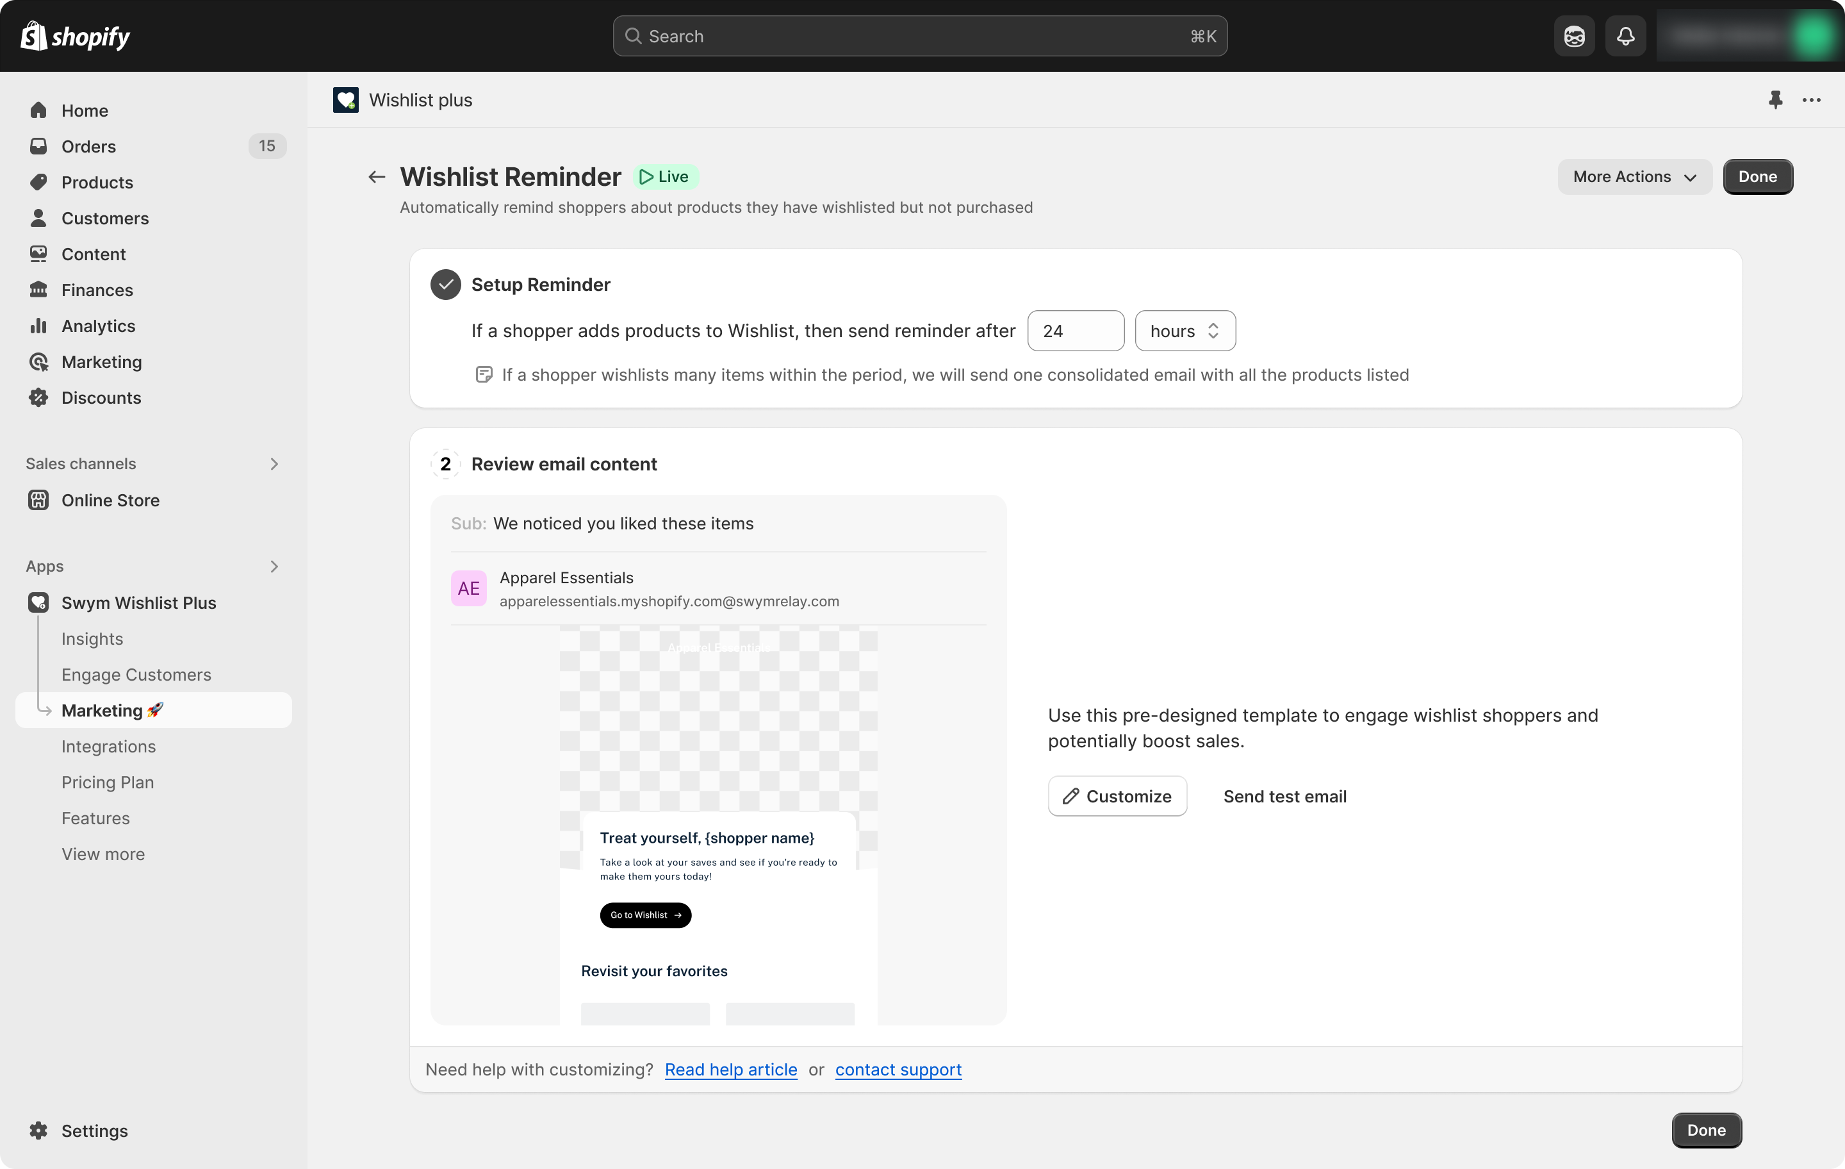Expand the Apps section chevron
The height and width of the screenshot is (1169, 1845).
[274, 567]
